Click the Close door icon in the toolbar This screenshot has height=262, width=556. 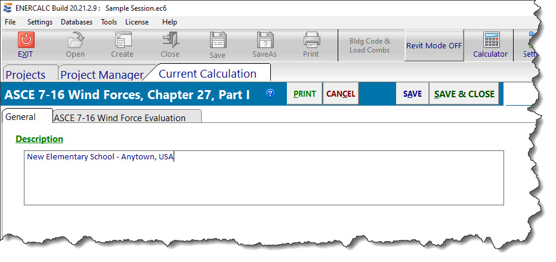point(170,41)
